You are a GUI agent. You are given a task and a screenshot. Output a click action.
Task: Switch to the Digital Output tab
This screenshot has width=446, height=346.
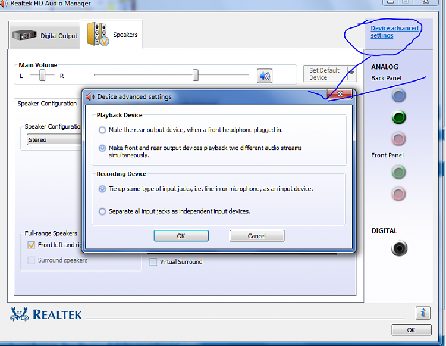45,35
